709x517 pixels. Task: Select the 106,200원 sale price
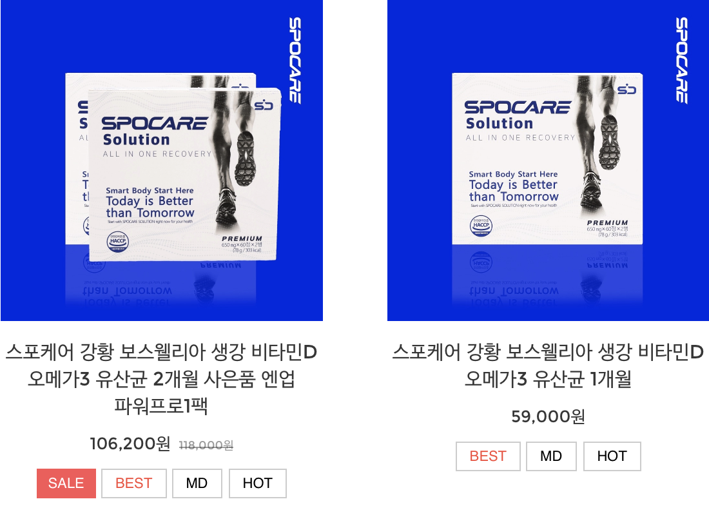tap(130, 444)
